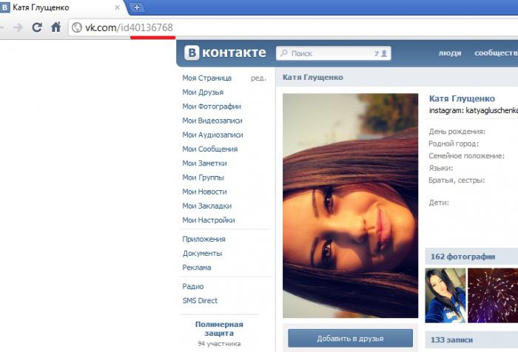
Task: Click the VK favicon on the tab
Action: [x=4, y=7]
